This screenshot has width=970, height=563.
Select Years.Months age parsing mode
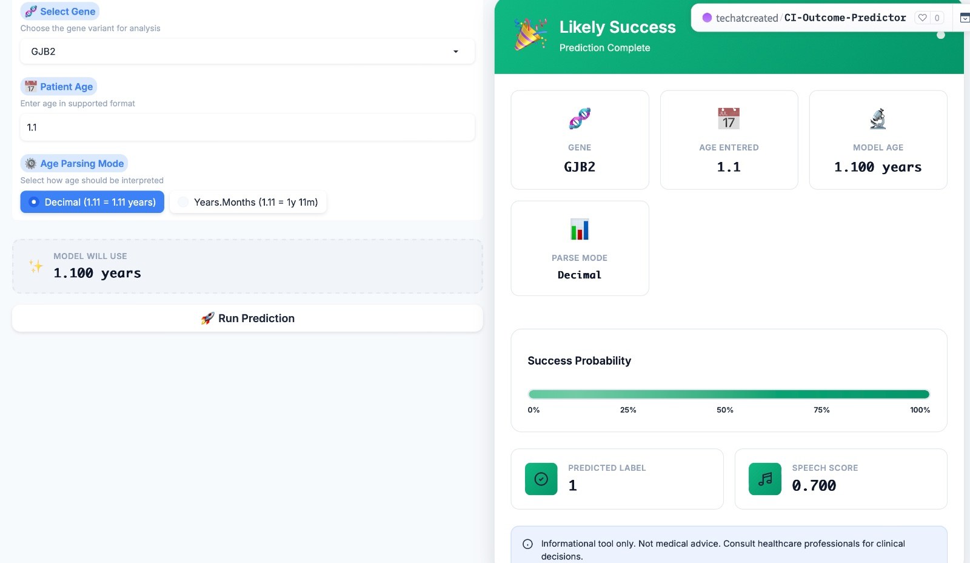[x=248, y=202]
